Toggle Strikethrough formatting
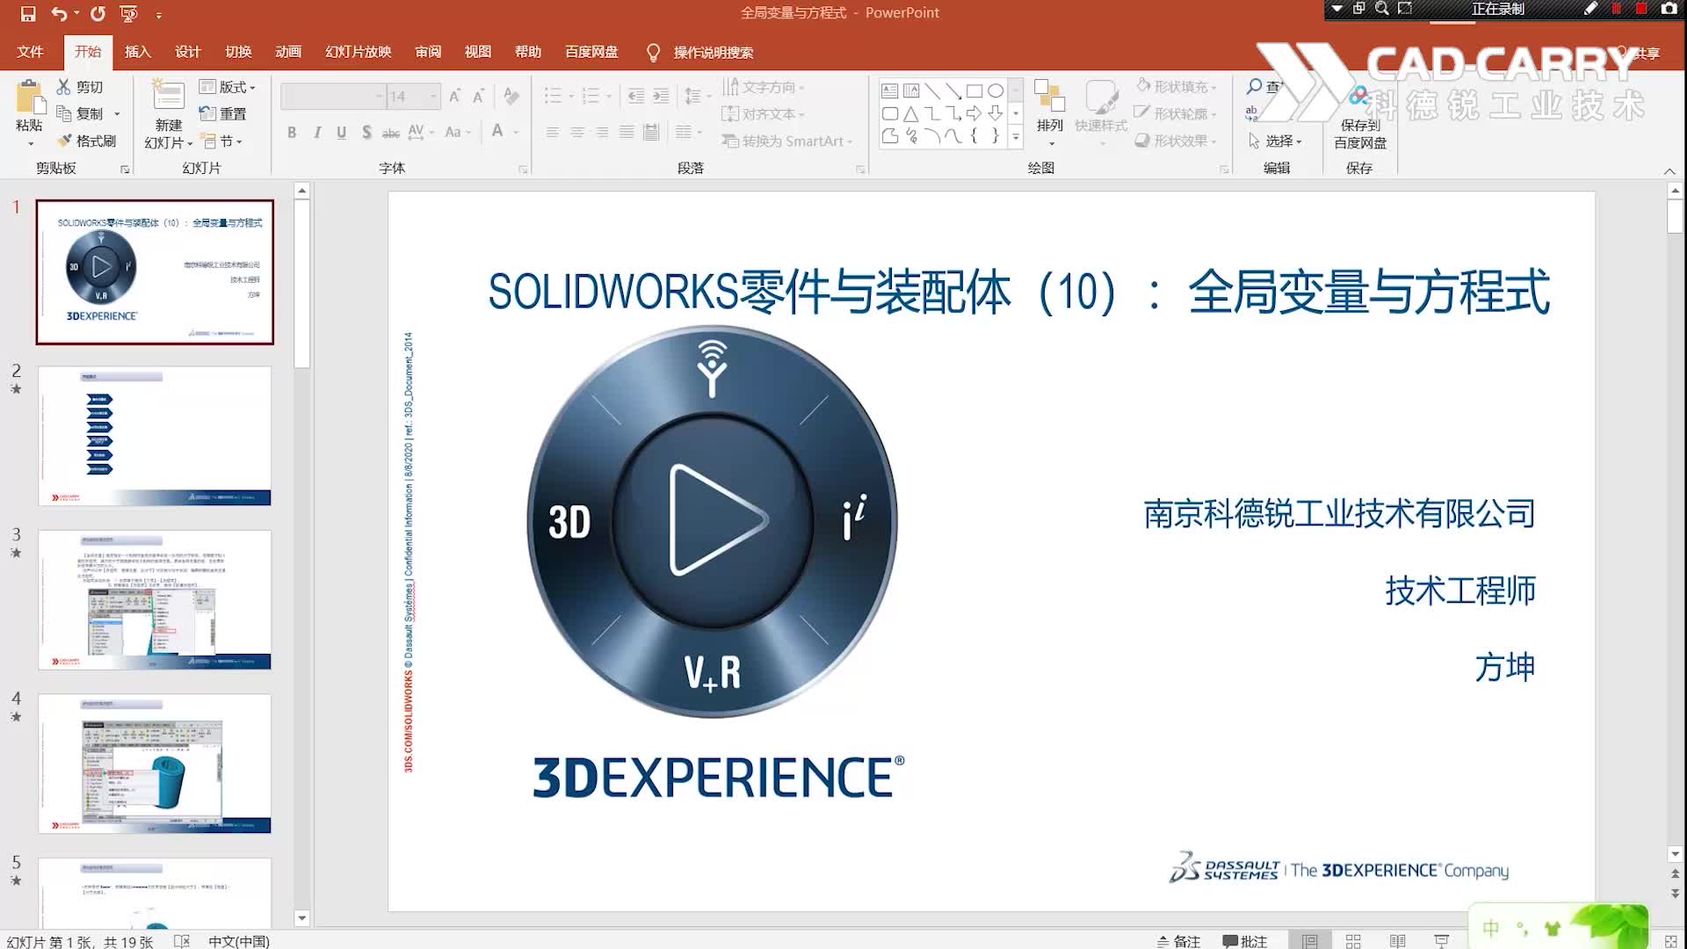 pos(391,133)
